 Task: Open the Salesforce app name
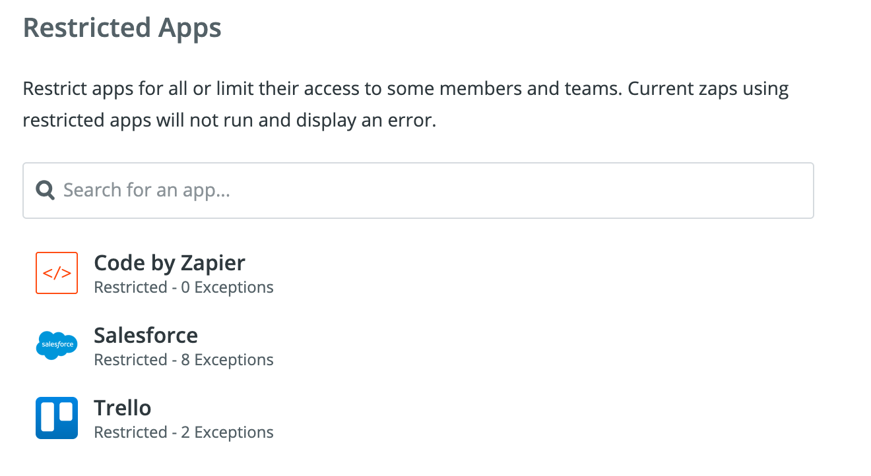[x=146, y=336]
